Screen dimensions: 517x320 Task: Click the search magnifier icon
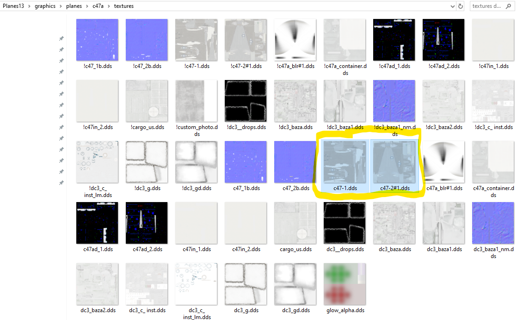click(508, 6)
